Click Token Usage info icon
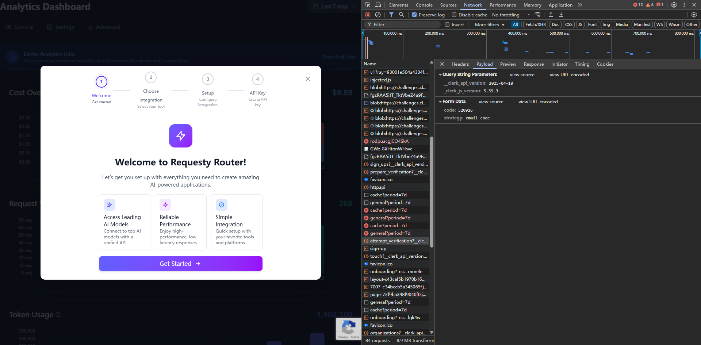Image resolution: width=701 pixels, height=345 pixels. 58,315
